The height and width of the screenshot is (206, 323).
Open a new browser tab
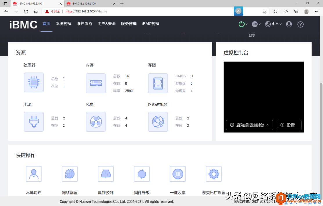coord(122,3)
